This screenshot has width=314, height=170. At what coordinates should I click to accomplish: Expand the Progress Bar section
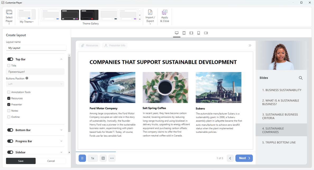coord(61,141)
